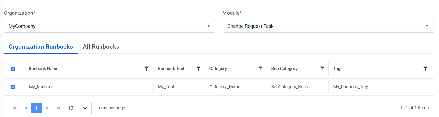Open the Runbook Tool column filter
439x117 pixels.
pyautogui.click(x=198, y=69)
